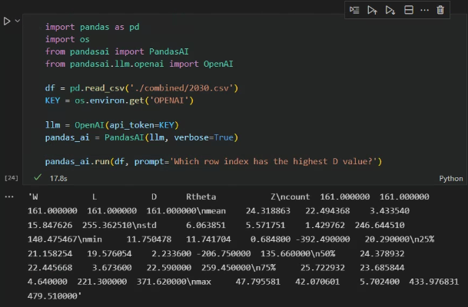Click pandas_ai.run call in last code line
Screen dimensions: 468x307
(78, 161)
